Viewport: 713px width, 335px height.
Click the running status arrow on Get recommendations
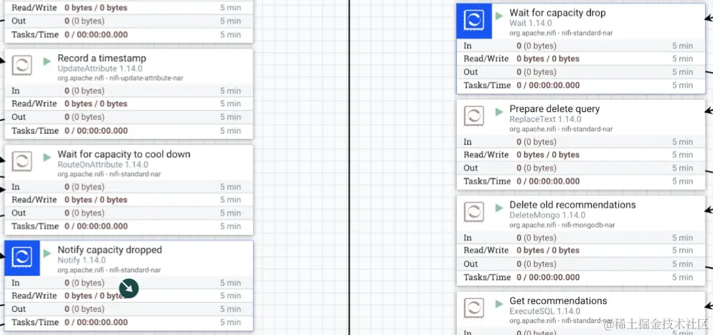499,303
